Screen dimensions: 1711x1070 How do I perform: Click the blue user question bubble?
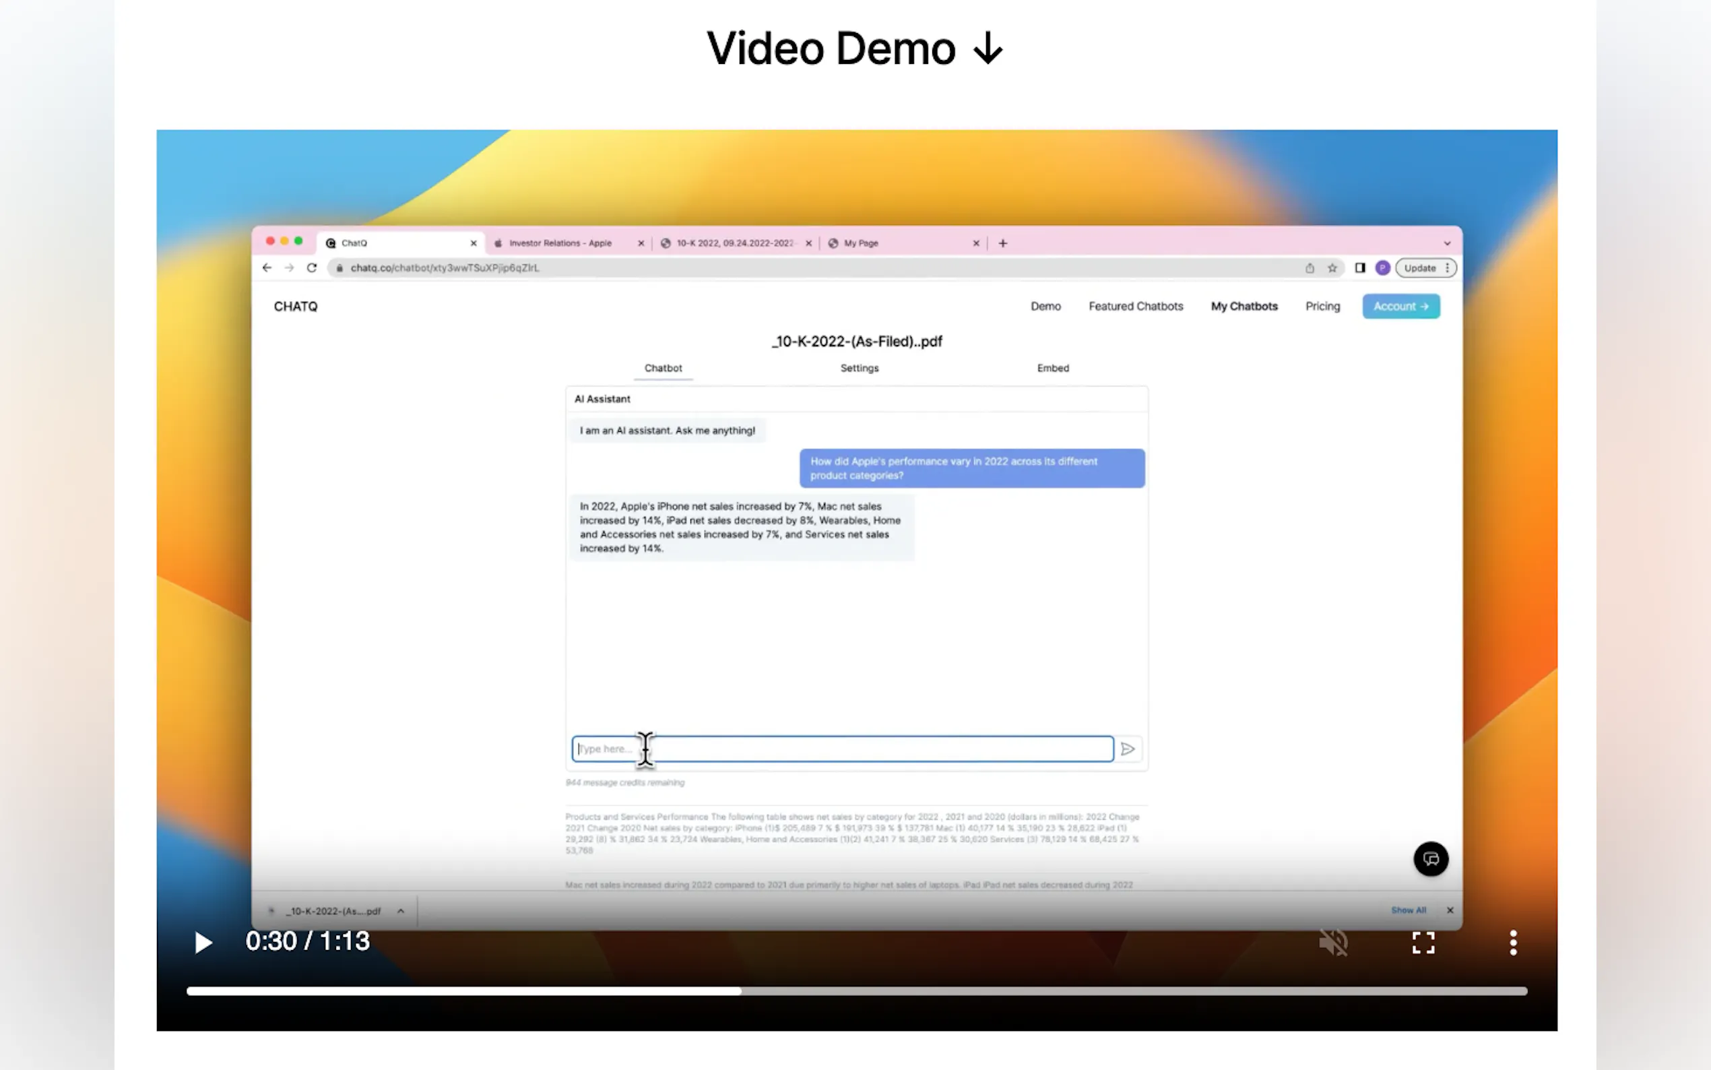click(x=972, y=468)
